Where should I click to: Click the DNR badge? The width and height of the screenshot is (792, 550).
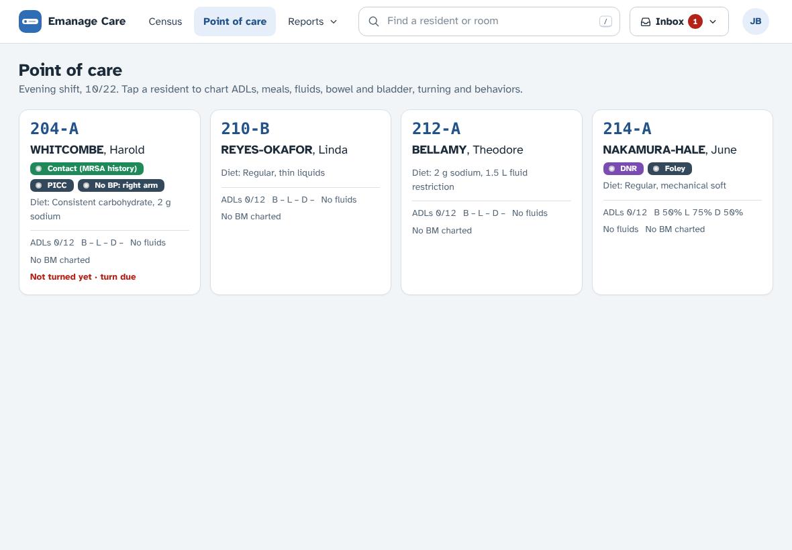[x=624, y=168]
